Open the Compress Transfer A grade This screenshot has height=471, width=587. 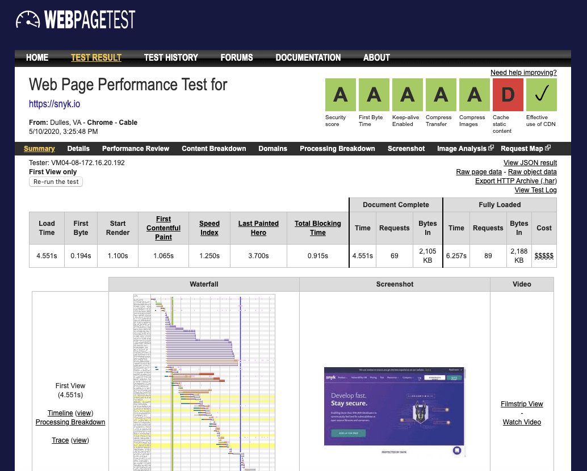coord(441,95)
